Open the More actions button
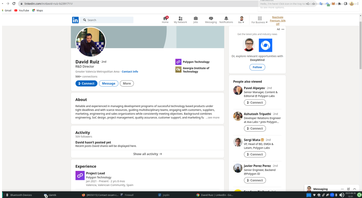 (x=127, y=83)
